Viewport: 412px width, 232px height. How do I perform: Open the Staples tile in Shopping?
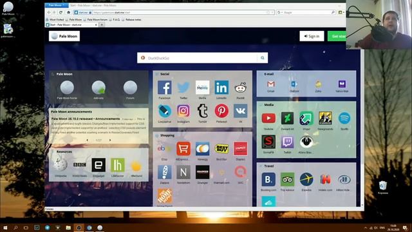240,149
